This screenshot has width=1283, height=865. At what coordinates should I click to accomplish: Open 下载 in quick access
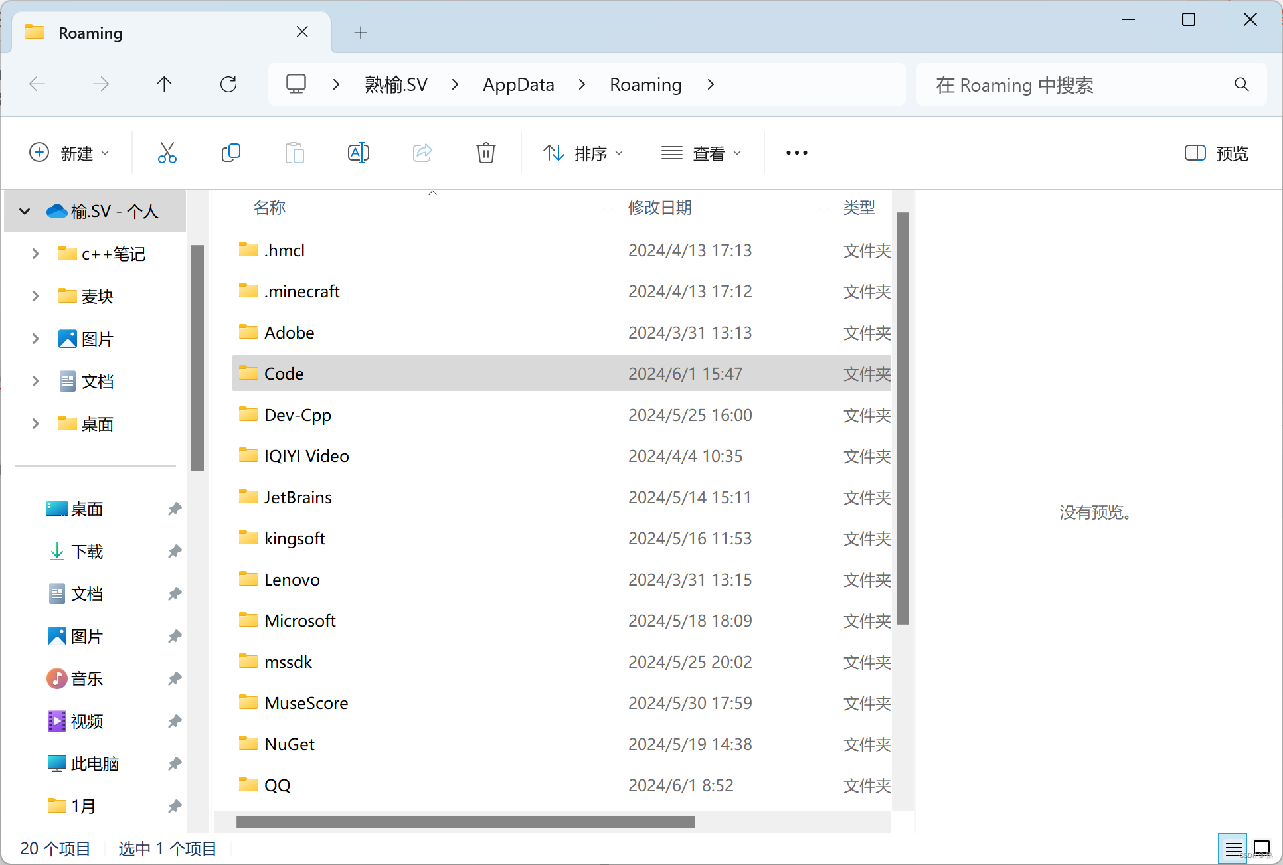[87, 552]
